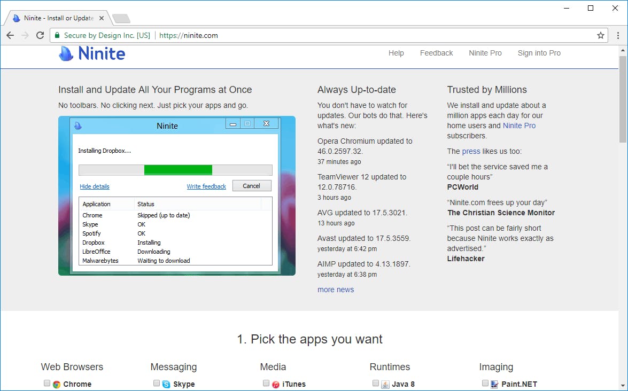Open the press link
Image resolution: width=628 pixels, height=391 pixels.
(x=471, y=151)
